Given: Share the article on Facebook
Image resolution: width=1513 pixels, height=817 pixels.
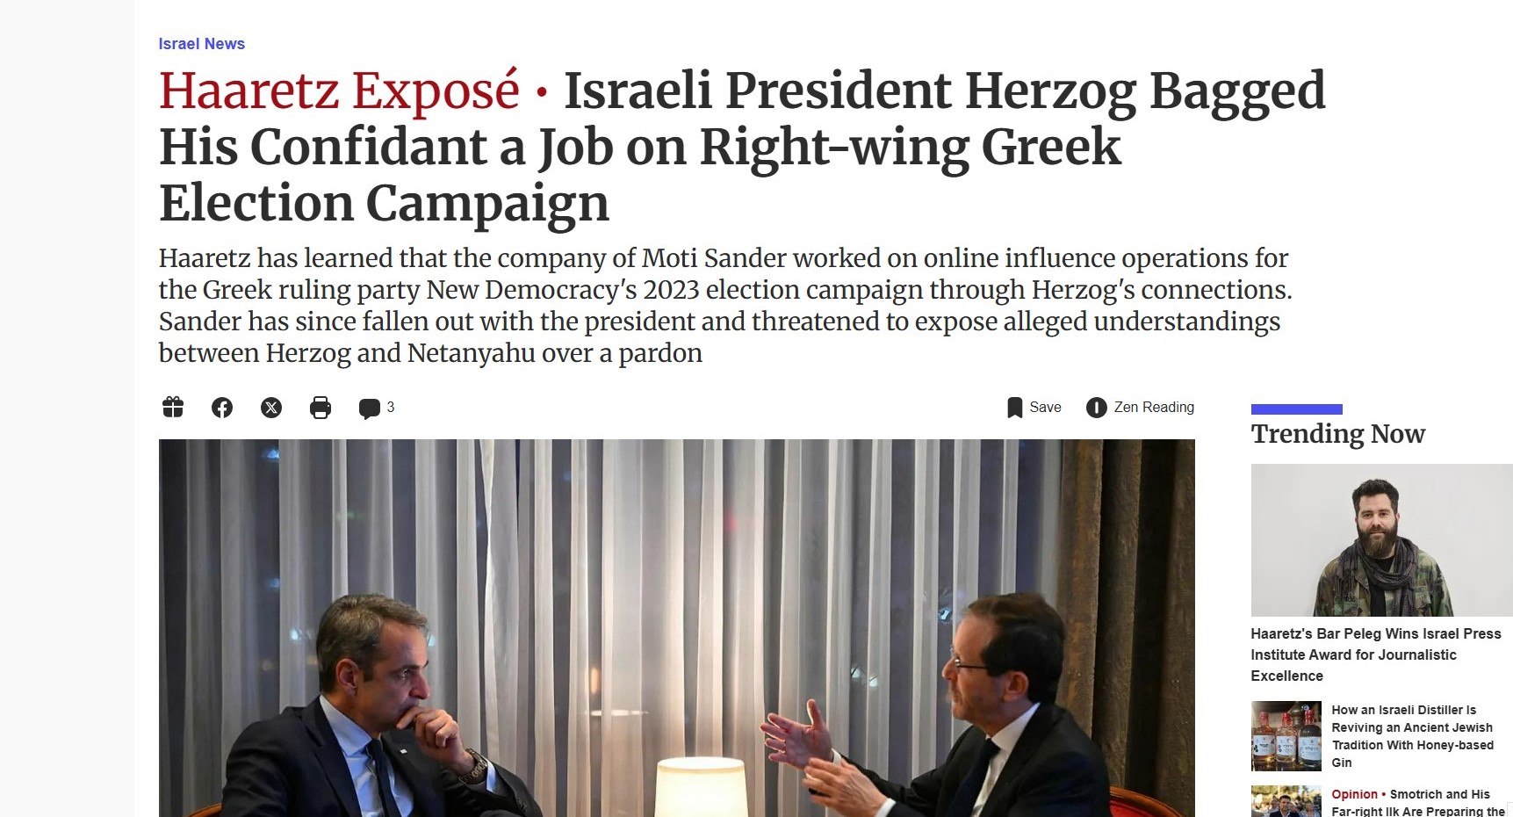Looking at the screenshot, I should tap(222, 408).
